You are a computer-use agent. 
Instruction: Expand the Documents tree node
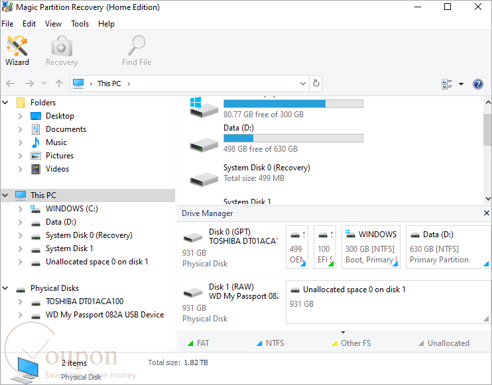pyautogui.click(x=21, y=129)
